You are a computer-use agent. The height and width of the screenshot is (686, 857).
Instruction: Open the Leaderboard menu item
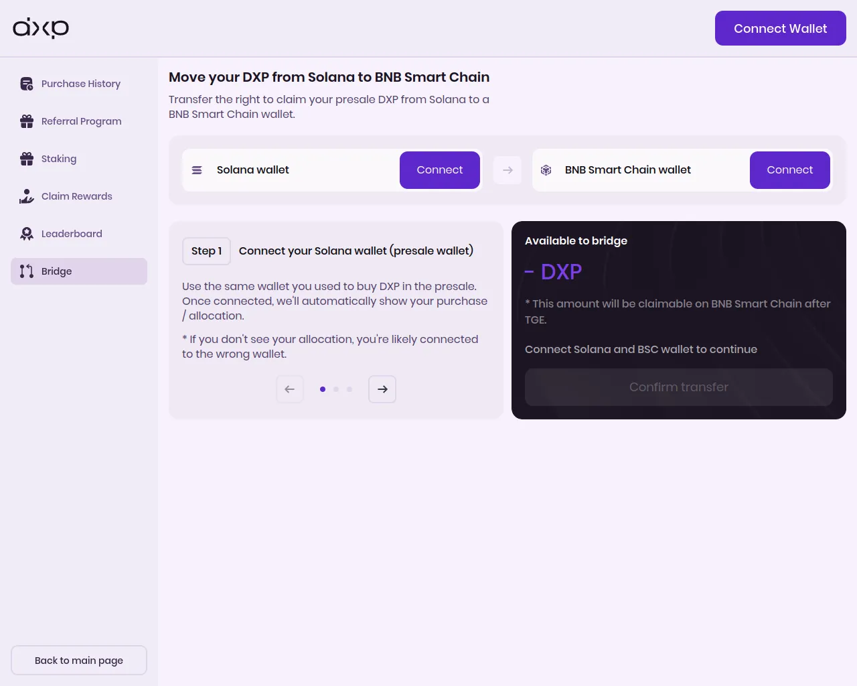coord(72,234)
